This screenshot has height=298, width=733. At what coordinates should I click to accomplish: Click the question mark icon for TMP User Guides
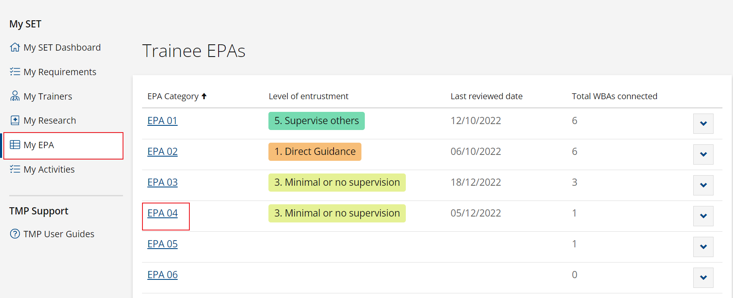pyautogui.click(x=15, y=234)
